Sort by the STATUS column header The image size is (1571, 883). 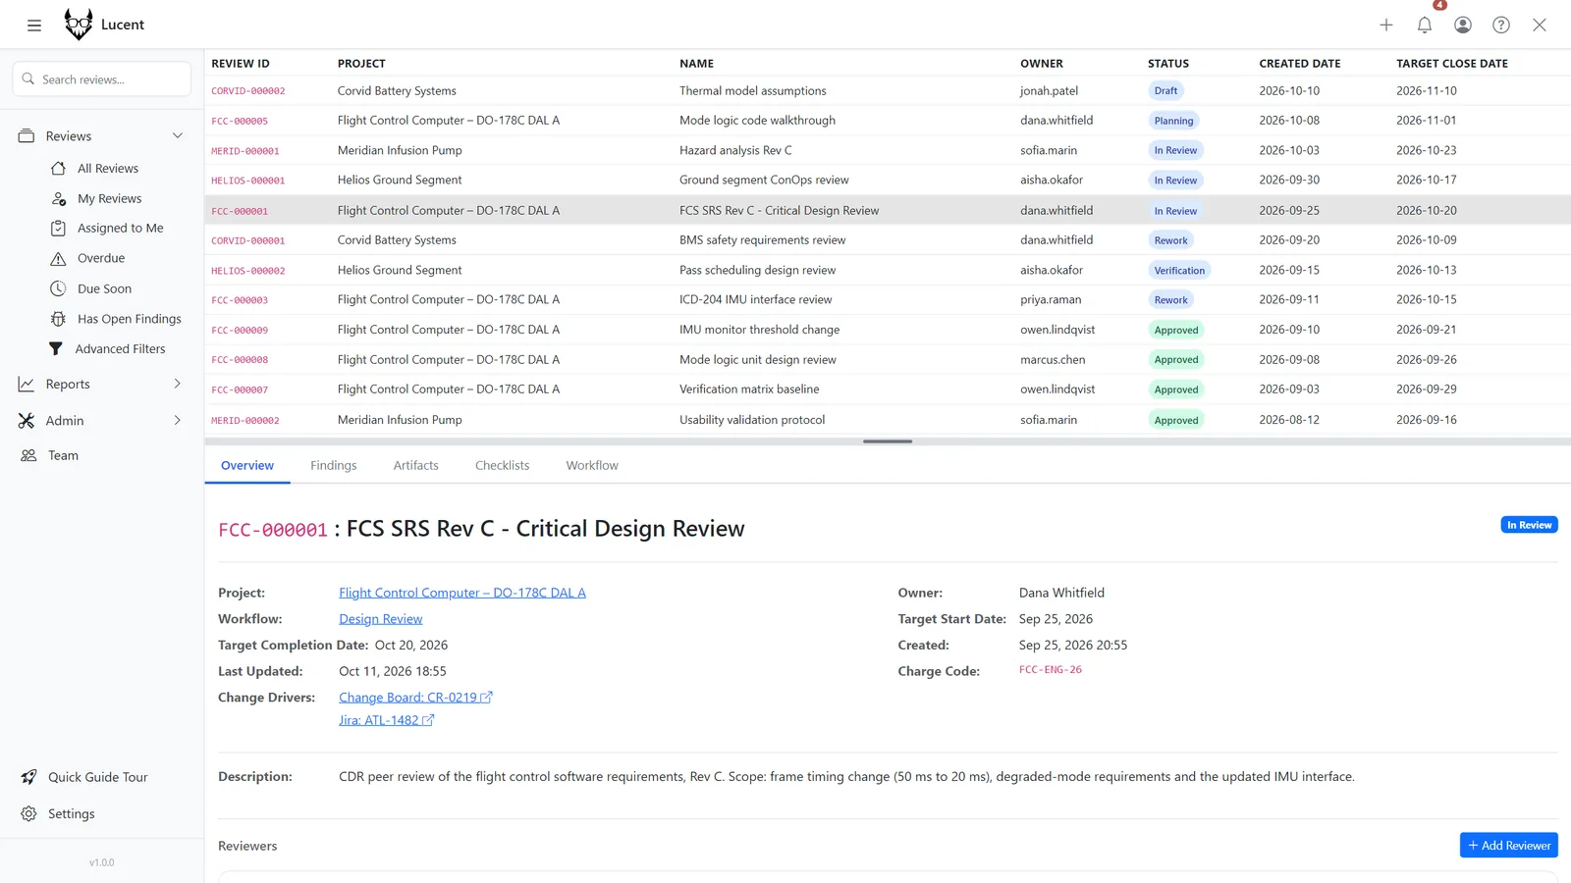click(1168, 64)
